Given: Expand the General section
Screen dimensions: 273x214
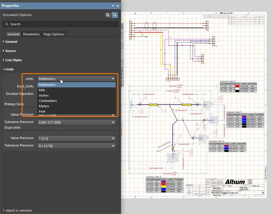Looking at the screenshot, I should click(11, 42).
